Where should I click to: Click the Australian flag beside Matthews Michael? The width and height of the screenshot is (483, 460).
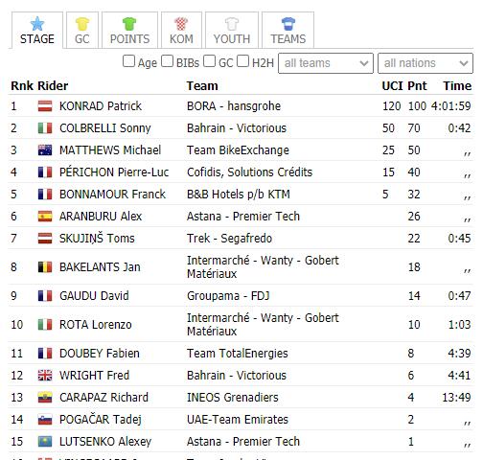pos(45,150)
